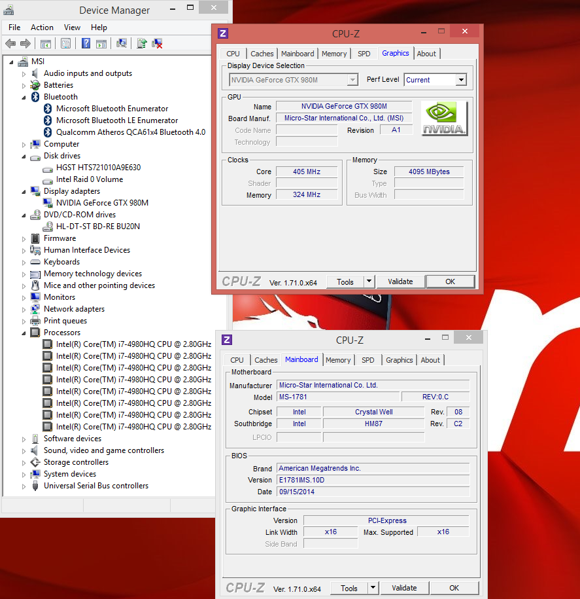Click the DVD/CD-ROM drives category icon
The width and height of the screenshot is (580, 599).
coord(35,215)
